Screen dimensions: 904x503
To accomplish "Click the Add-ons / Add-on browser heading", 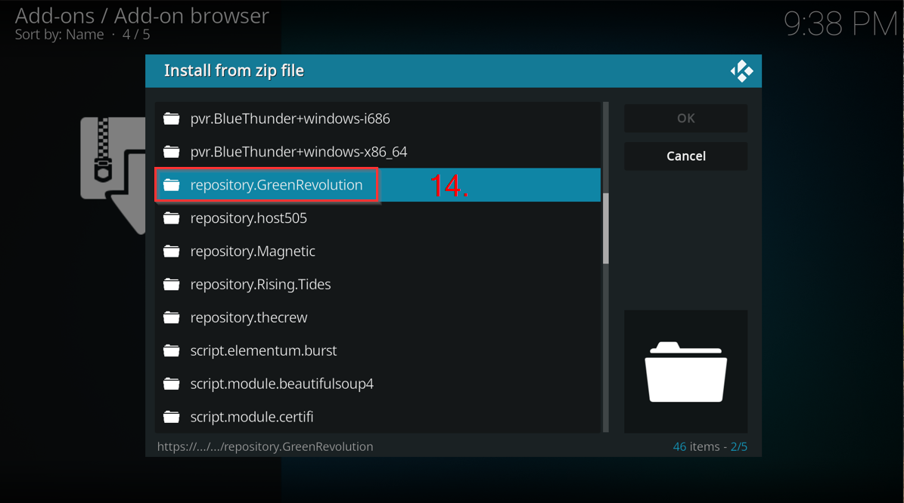I will (x=141, y=16).
